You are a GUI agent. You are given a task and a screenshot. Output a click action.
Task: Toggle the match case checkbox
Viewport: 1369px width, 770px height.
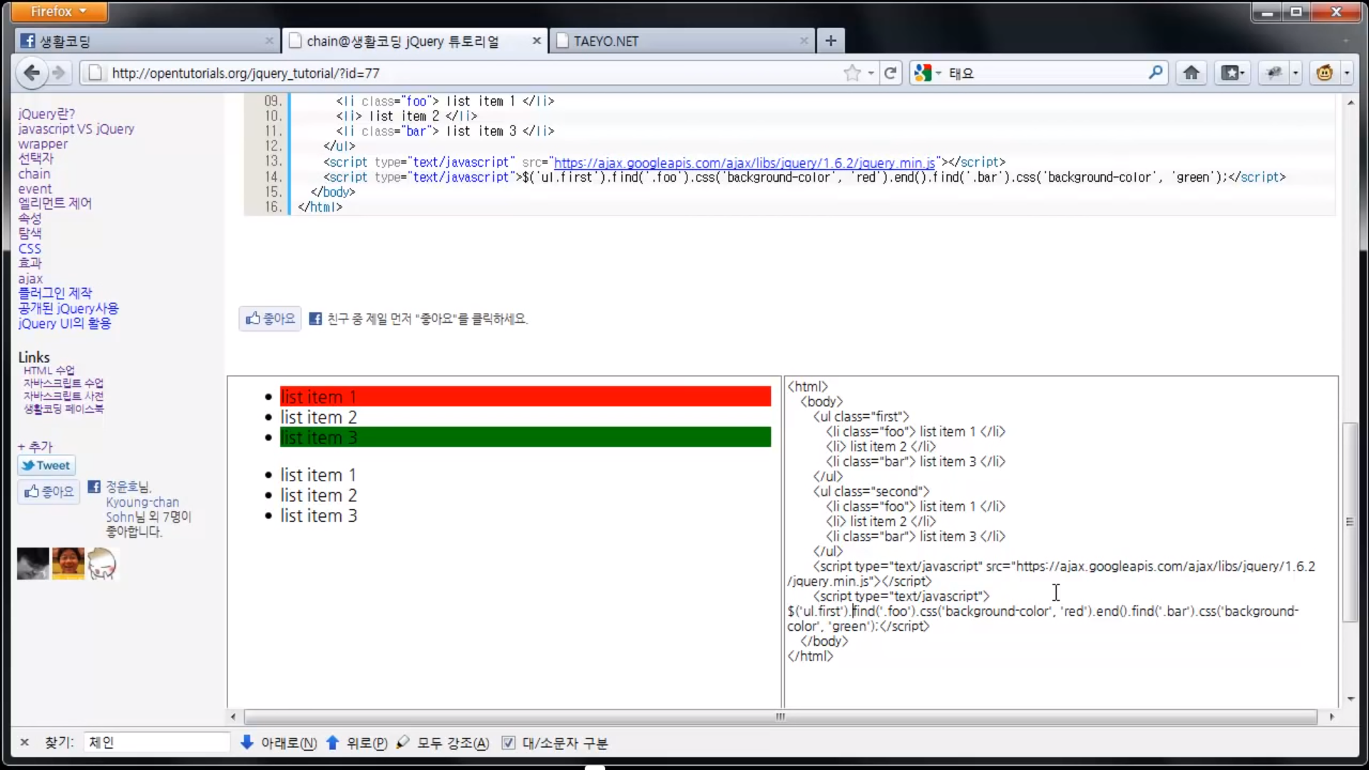click(x=508, y=743)
